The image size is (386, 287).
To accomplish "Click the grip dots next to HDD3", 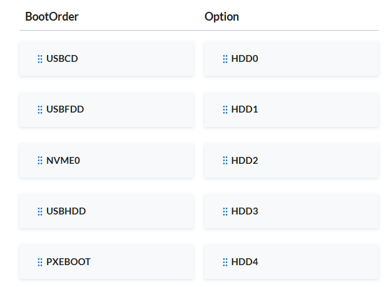I will click(x=225, y=211).
